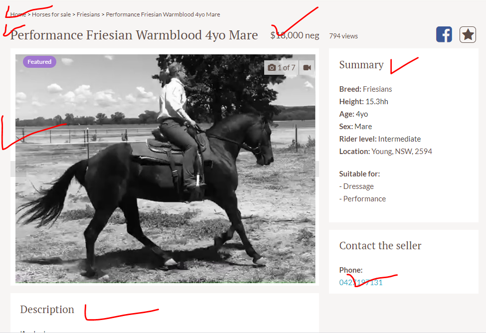
Task: Navigate to Friesians breadcrumb category
Action: (88, 14)
